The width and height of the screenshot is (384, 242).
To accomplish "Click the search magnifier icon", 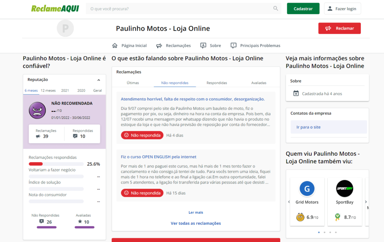I will tap(276, 8).
